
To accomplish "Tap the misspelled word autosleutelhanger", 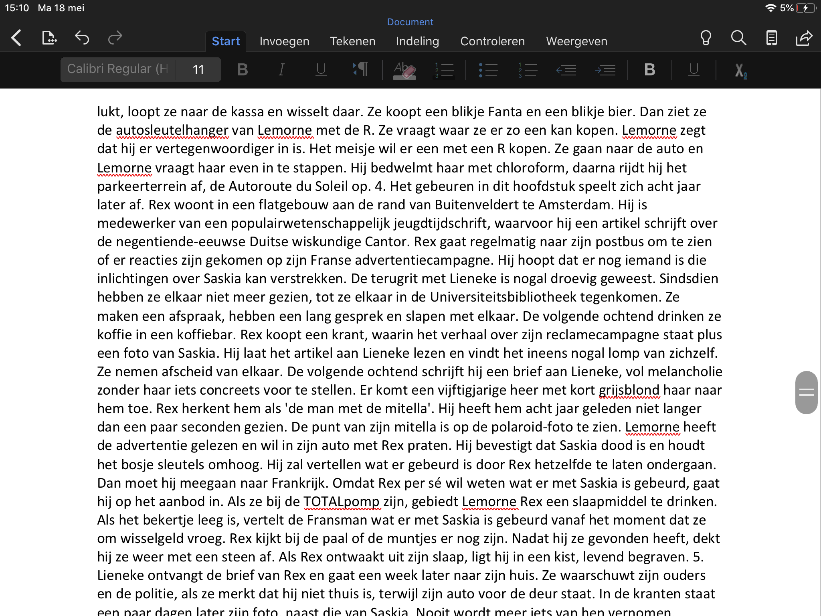I will 172,130.
